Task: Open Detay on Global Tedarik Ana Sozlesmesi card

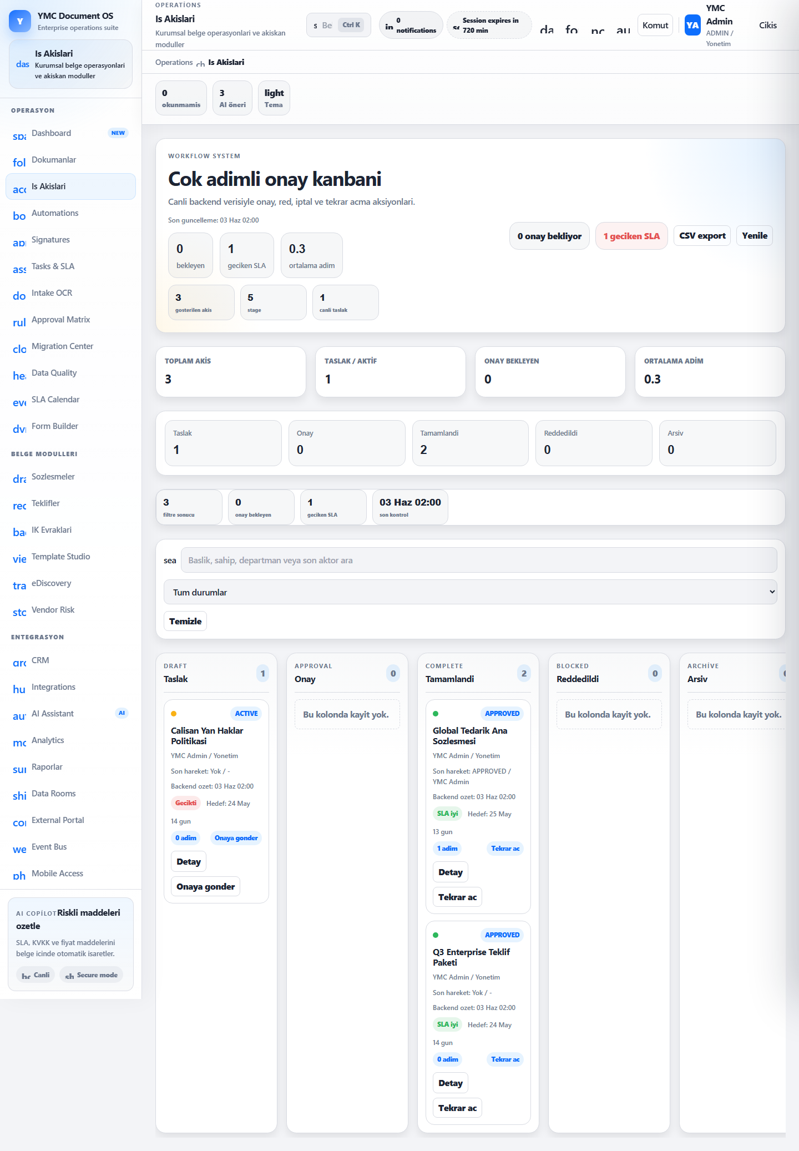Action: (x=450, y=872)
